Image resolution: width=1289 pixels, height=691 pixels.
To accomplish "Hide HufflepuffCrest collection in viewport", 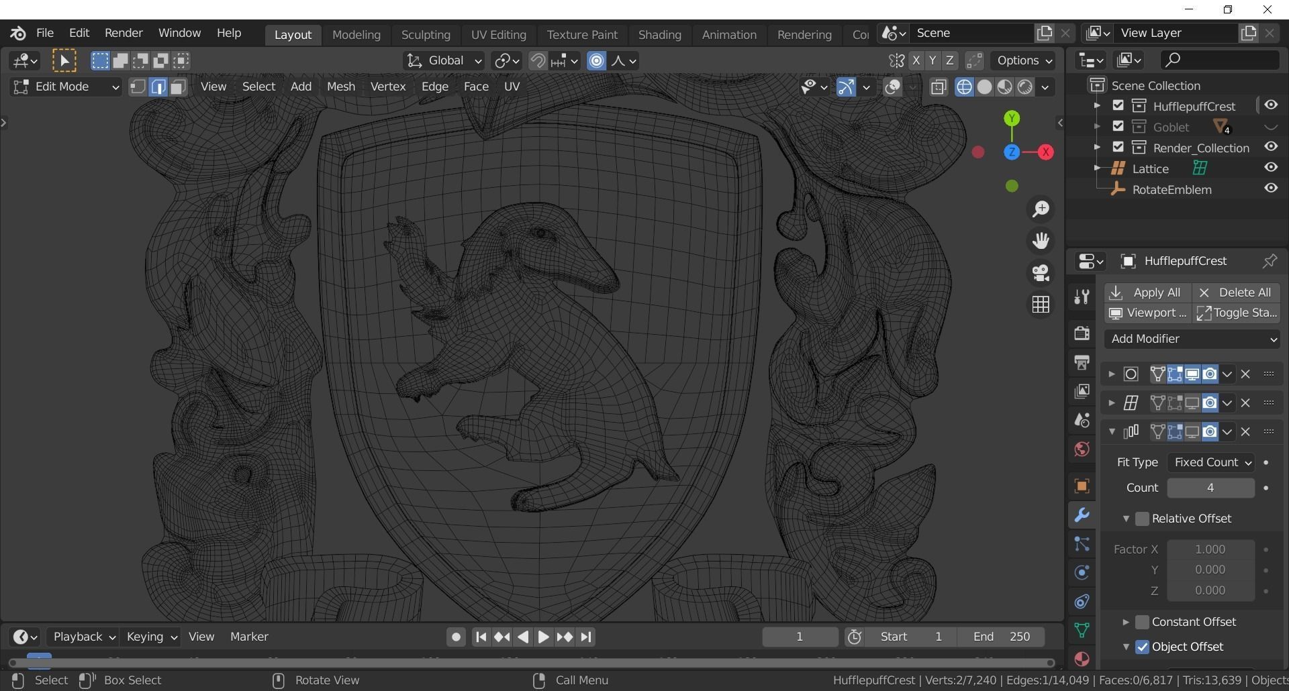I will (x=1271, y=105).
